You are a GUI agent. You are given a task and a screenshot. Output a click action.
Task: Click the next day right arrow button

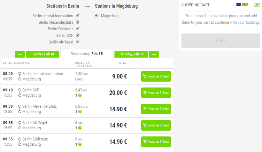154,54
